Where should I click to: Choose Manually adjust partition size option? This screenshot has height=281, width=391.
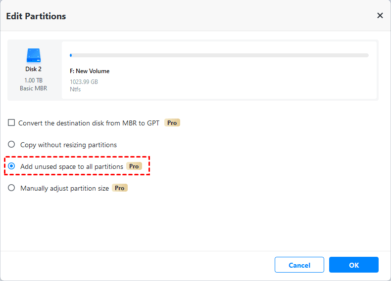coord(11,188)
